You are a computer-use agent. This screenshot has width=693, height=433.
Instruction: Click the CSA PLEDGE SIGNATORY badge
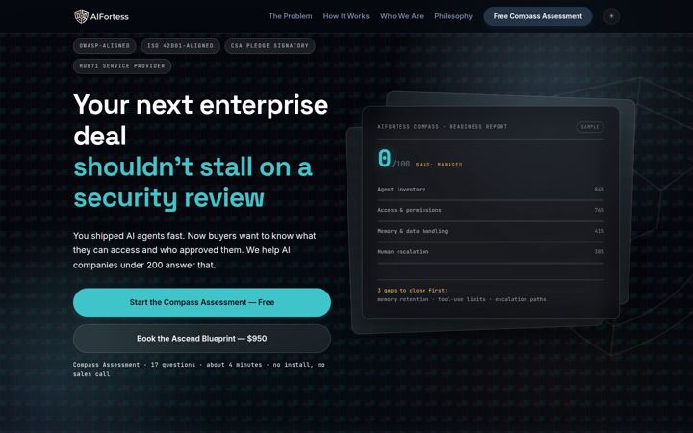pos(269,46)
